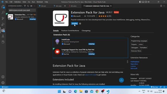Viewport: 167px width, 94px height.
Task: Open the Terminal menu
Action: coord(40,2)
